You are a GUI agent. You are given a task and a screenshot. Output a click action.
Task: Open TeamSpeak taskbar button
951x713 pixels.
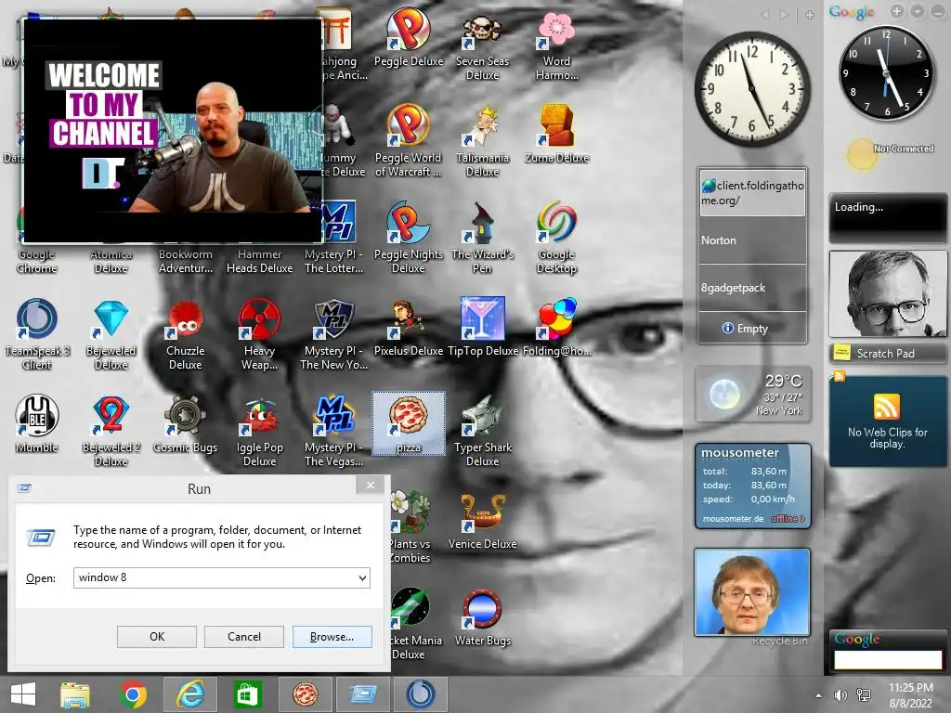pyautogui.click(x=420, y=694)
